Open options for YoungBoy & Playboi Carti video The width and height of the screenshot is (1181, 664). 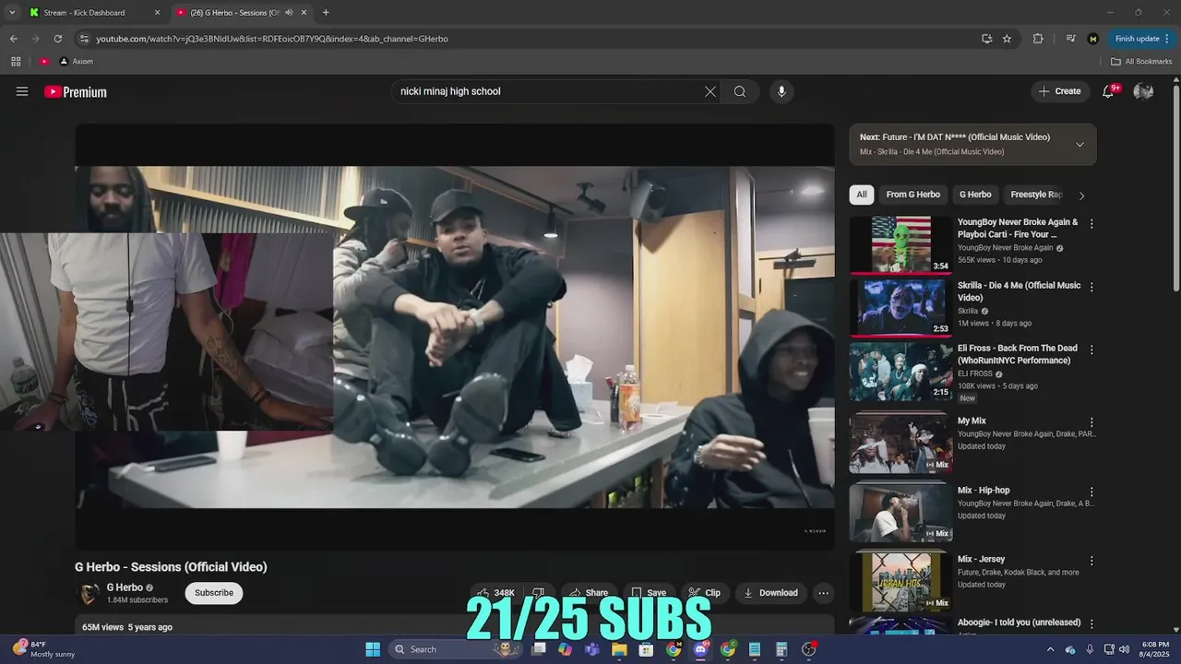(x=1092, y=223)
